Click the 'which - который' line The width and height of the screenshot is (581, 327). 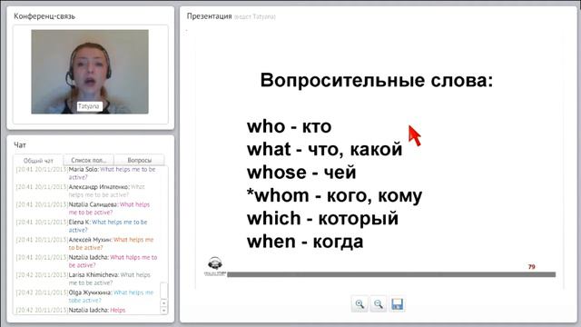pyautogui.click(x=322, y=218)
